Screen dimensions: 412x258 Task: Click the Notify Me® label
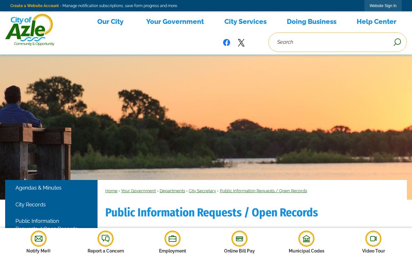[x=39, y=251]
